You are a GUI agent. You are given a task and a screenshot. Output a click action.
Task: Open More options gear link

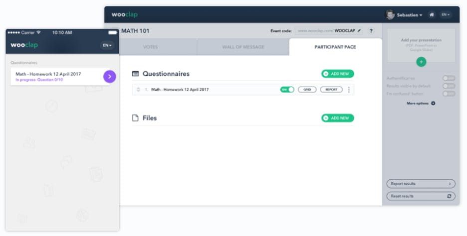click(x=421, y=103)
